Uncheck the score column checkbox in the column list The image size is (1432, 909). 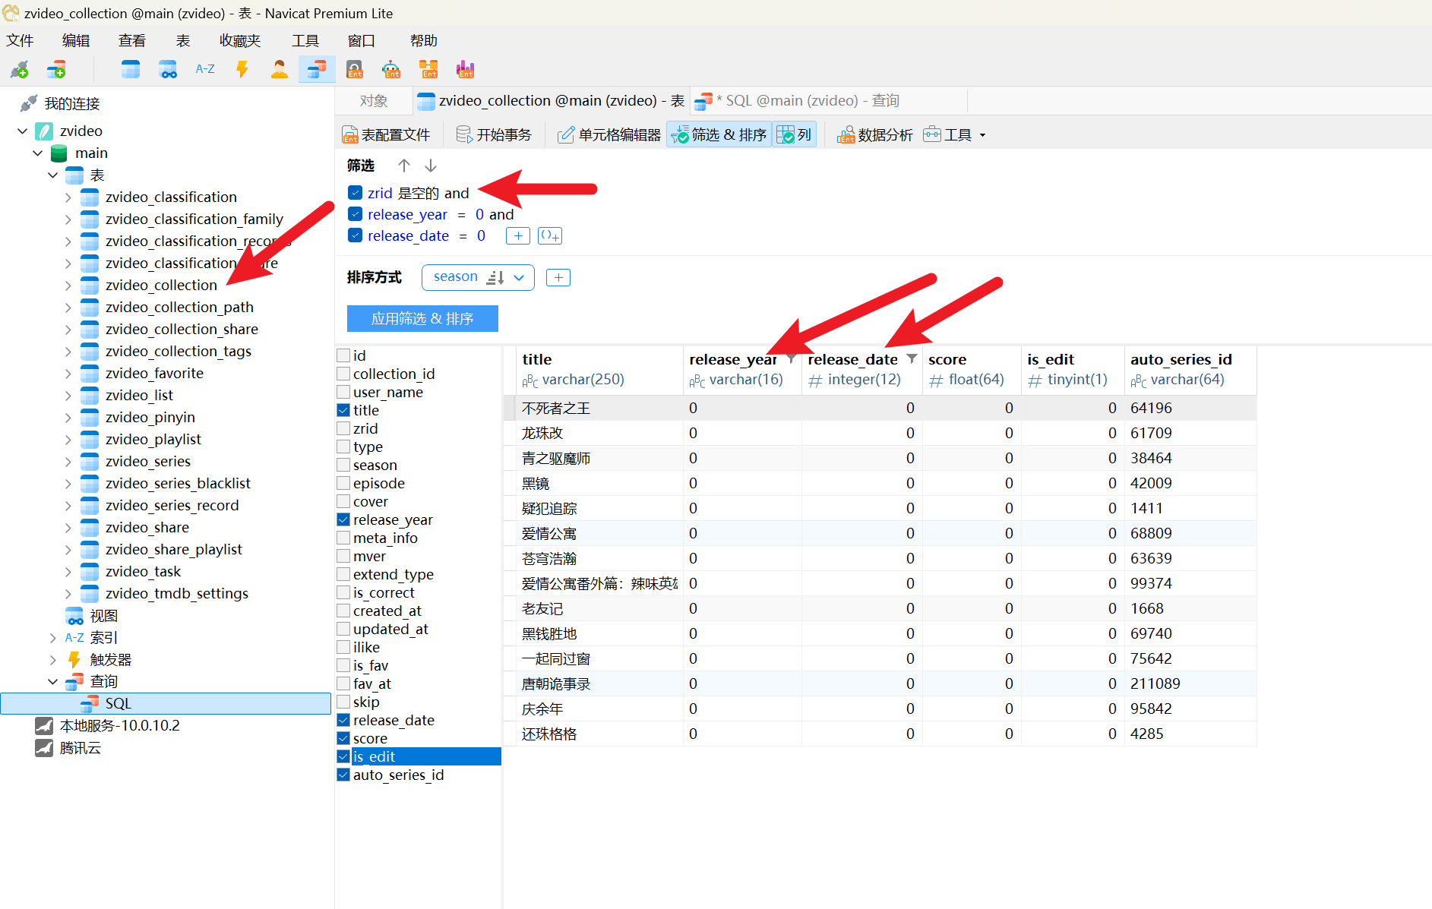[343, 738]
